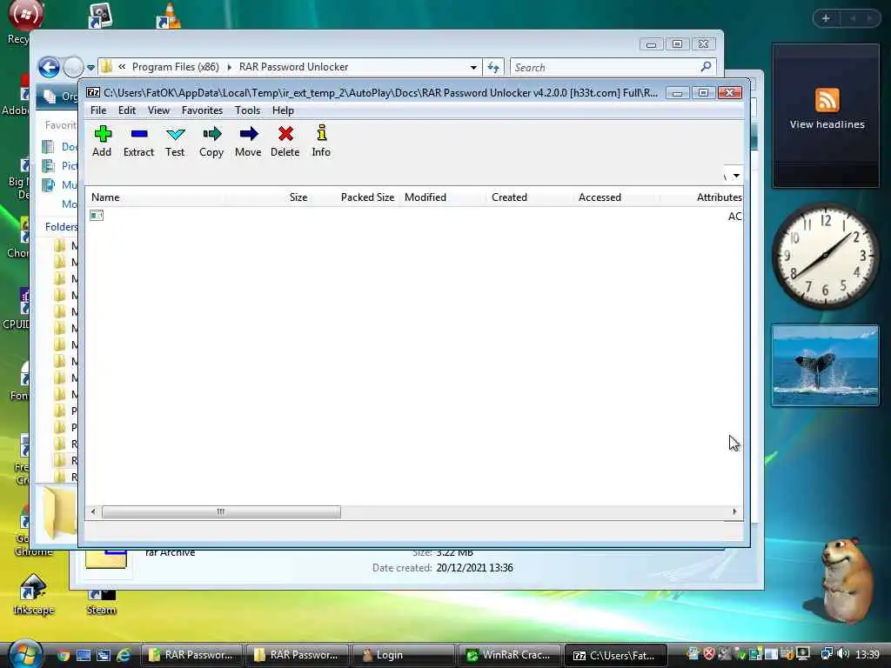This screenshot has height=668, width=891.
Task: Switch to first RAR Passwor... taskbar button
Action: (192, 655)
